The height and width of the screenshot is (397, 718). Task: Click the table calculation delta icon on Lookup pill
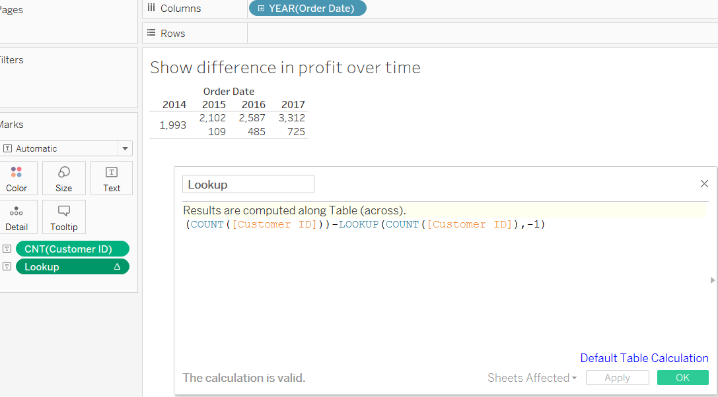pyautogui.click(x=117, y=267)
